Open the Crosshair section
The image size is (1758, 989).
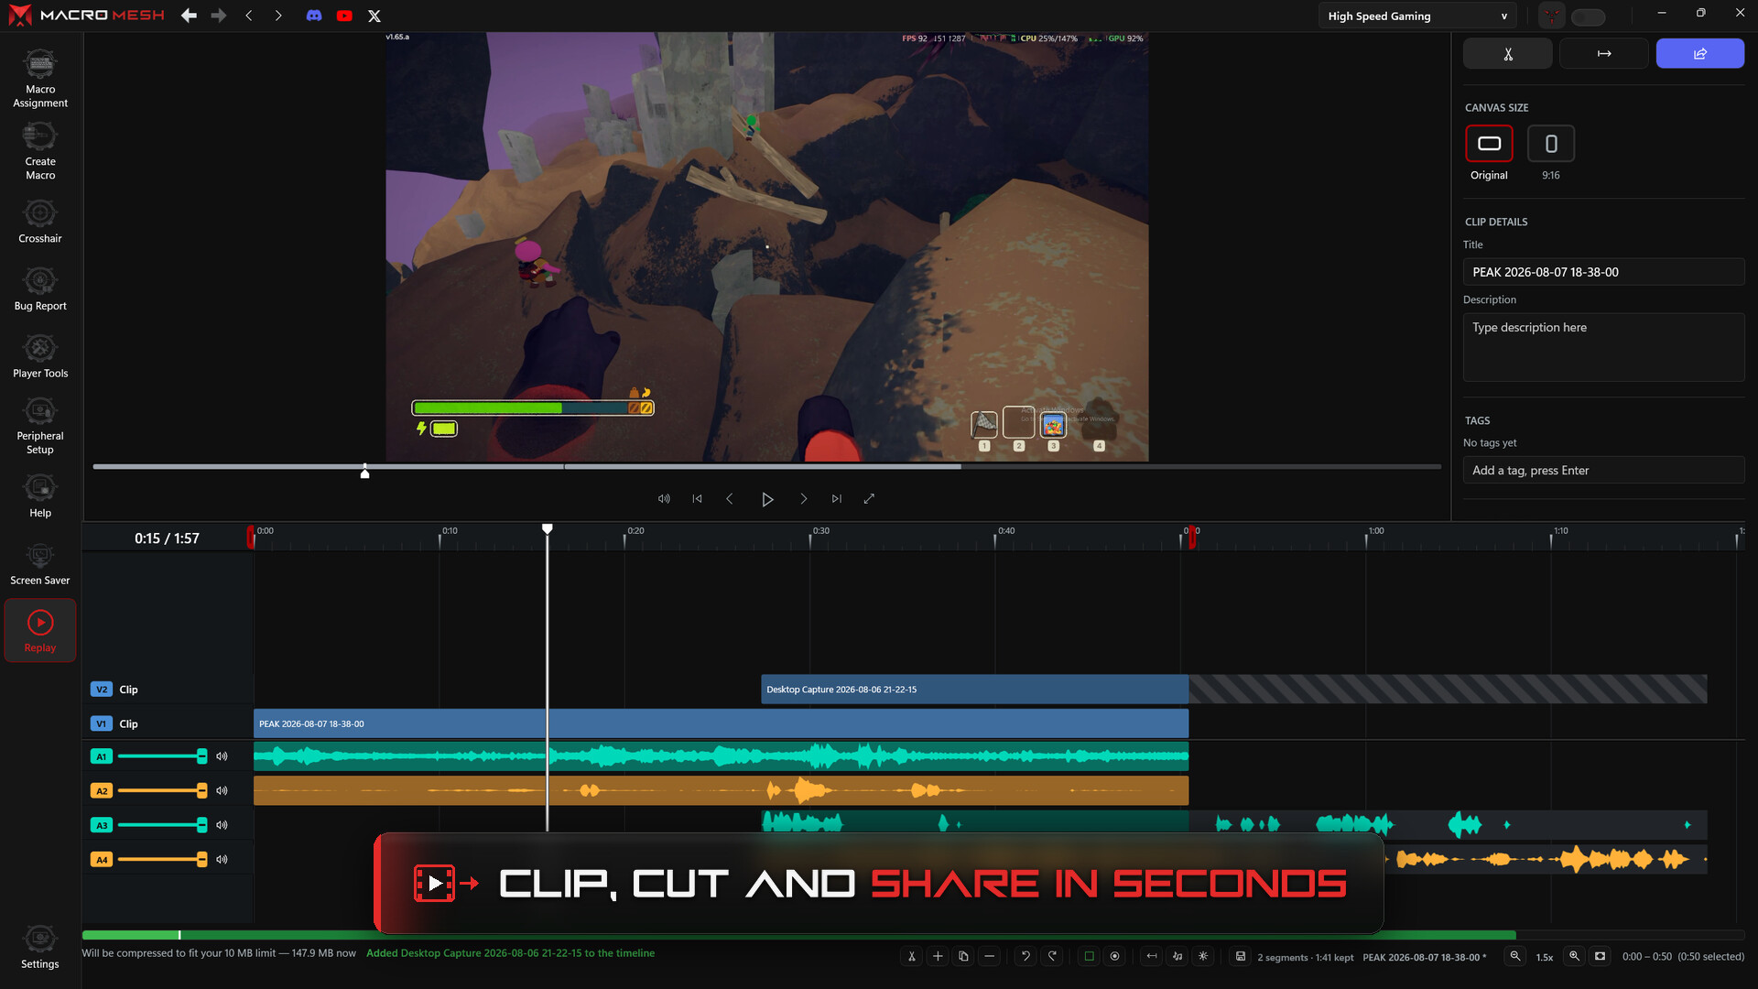point(40,223)
